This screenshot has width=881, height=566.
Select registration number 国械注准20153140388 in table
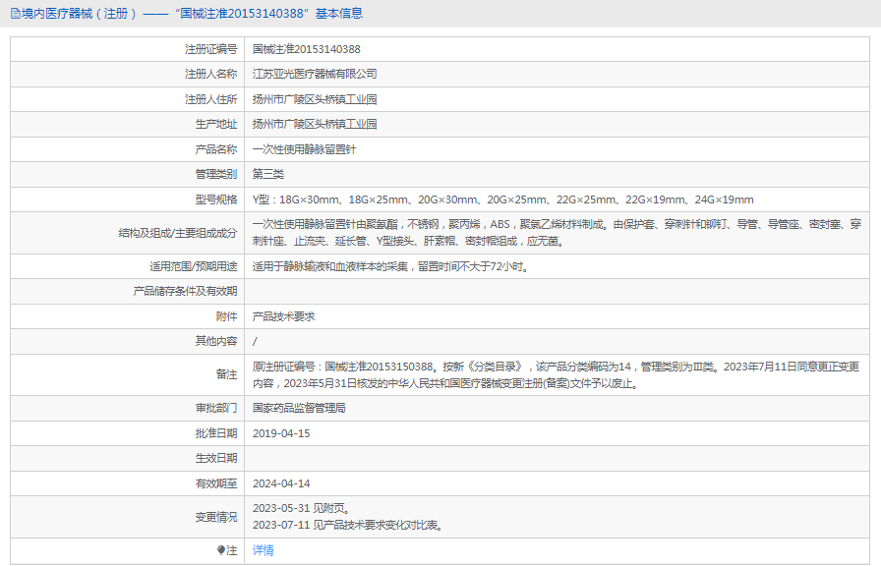point(306,49)
